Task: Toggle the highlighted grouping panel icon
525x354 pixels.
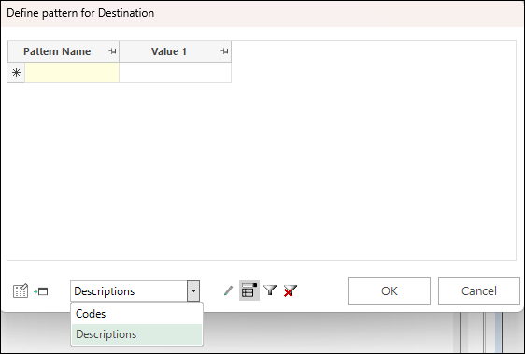Action: (x=249, y=290)
